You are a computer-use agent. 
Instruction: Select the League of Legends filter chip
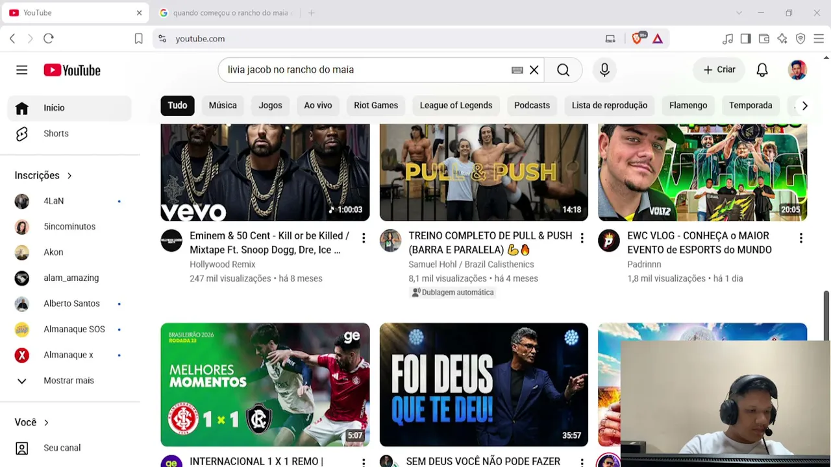[x=456, y=105]
